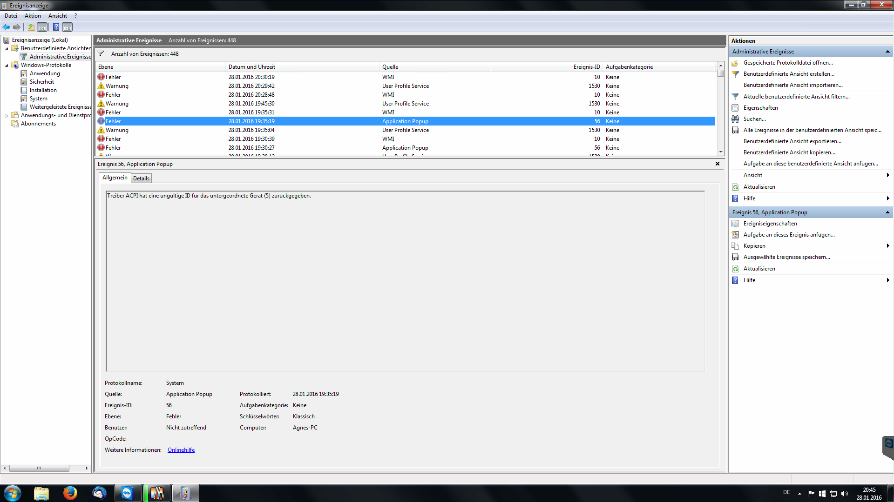894x502 pixels.
Task: Open Ereigniseigenschaften in the actions pane
Action: point(770,224)
